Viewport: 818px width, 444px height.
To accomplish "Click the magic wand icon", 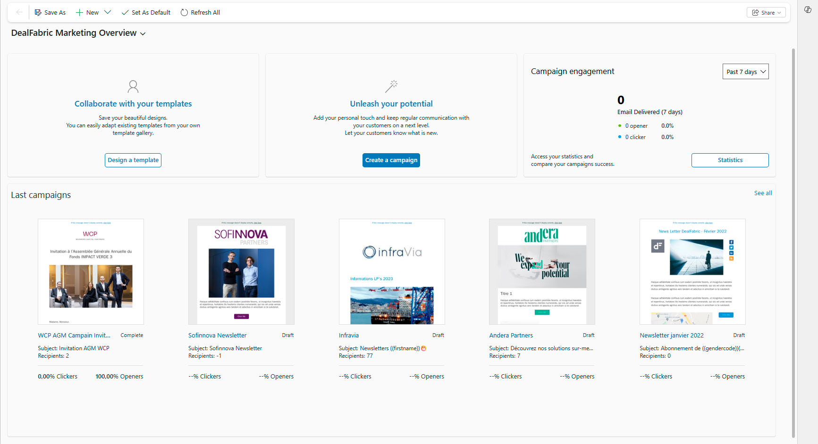I will click(x=391, y=86).
